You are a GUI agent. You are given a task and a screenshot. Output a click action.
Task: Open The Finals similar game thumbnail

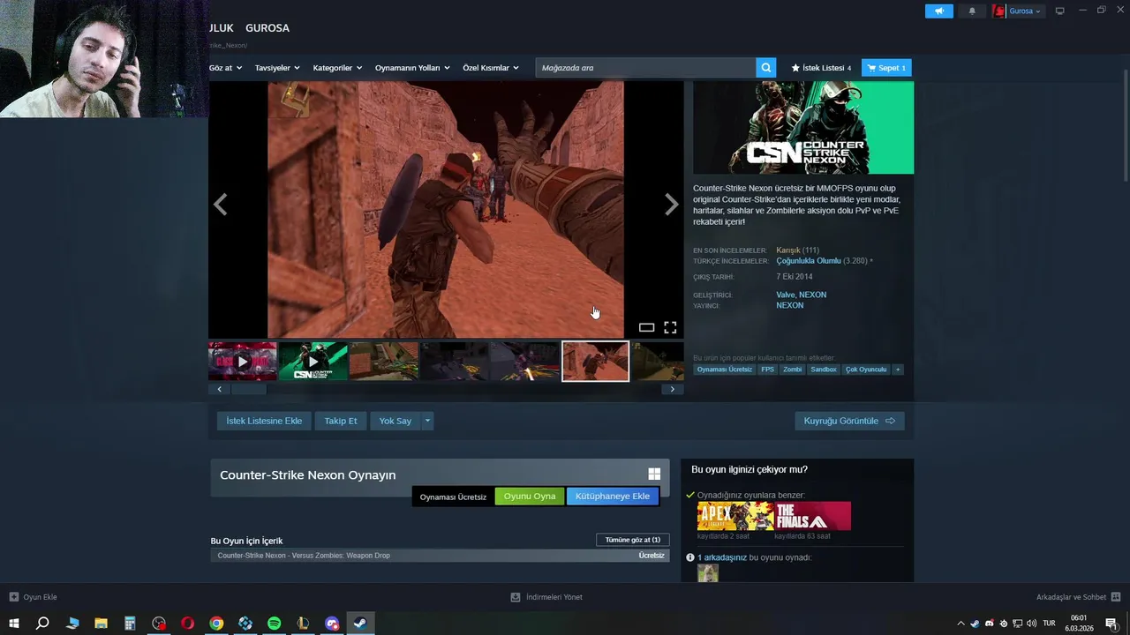click(x=813, y=516)
